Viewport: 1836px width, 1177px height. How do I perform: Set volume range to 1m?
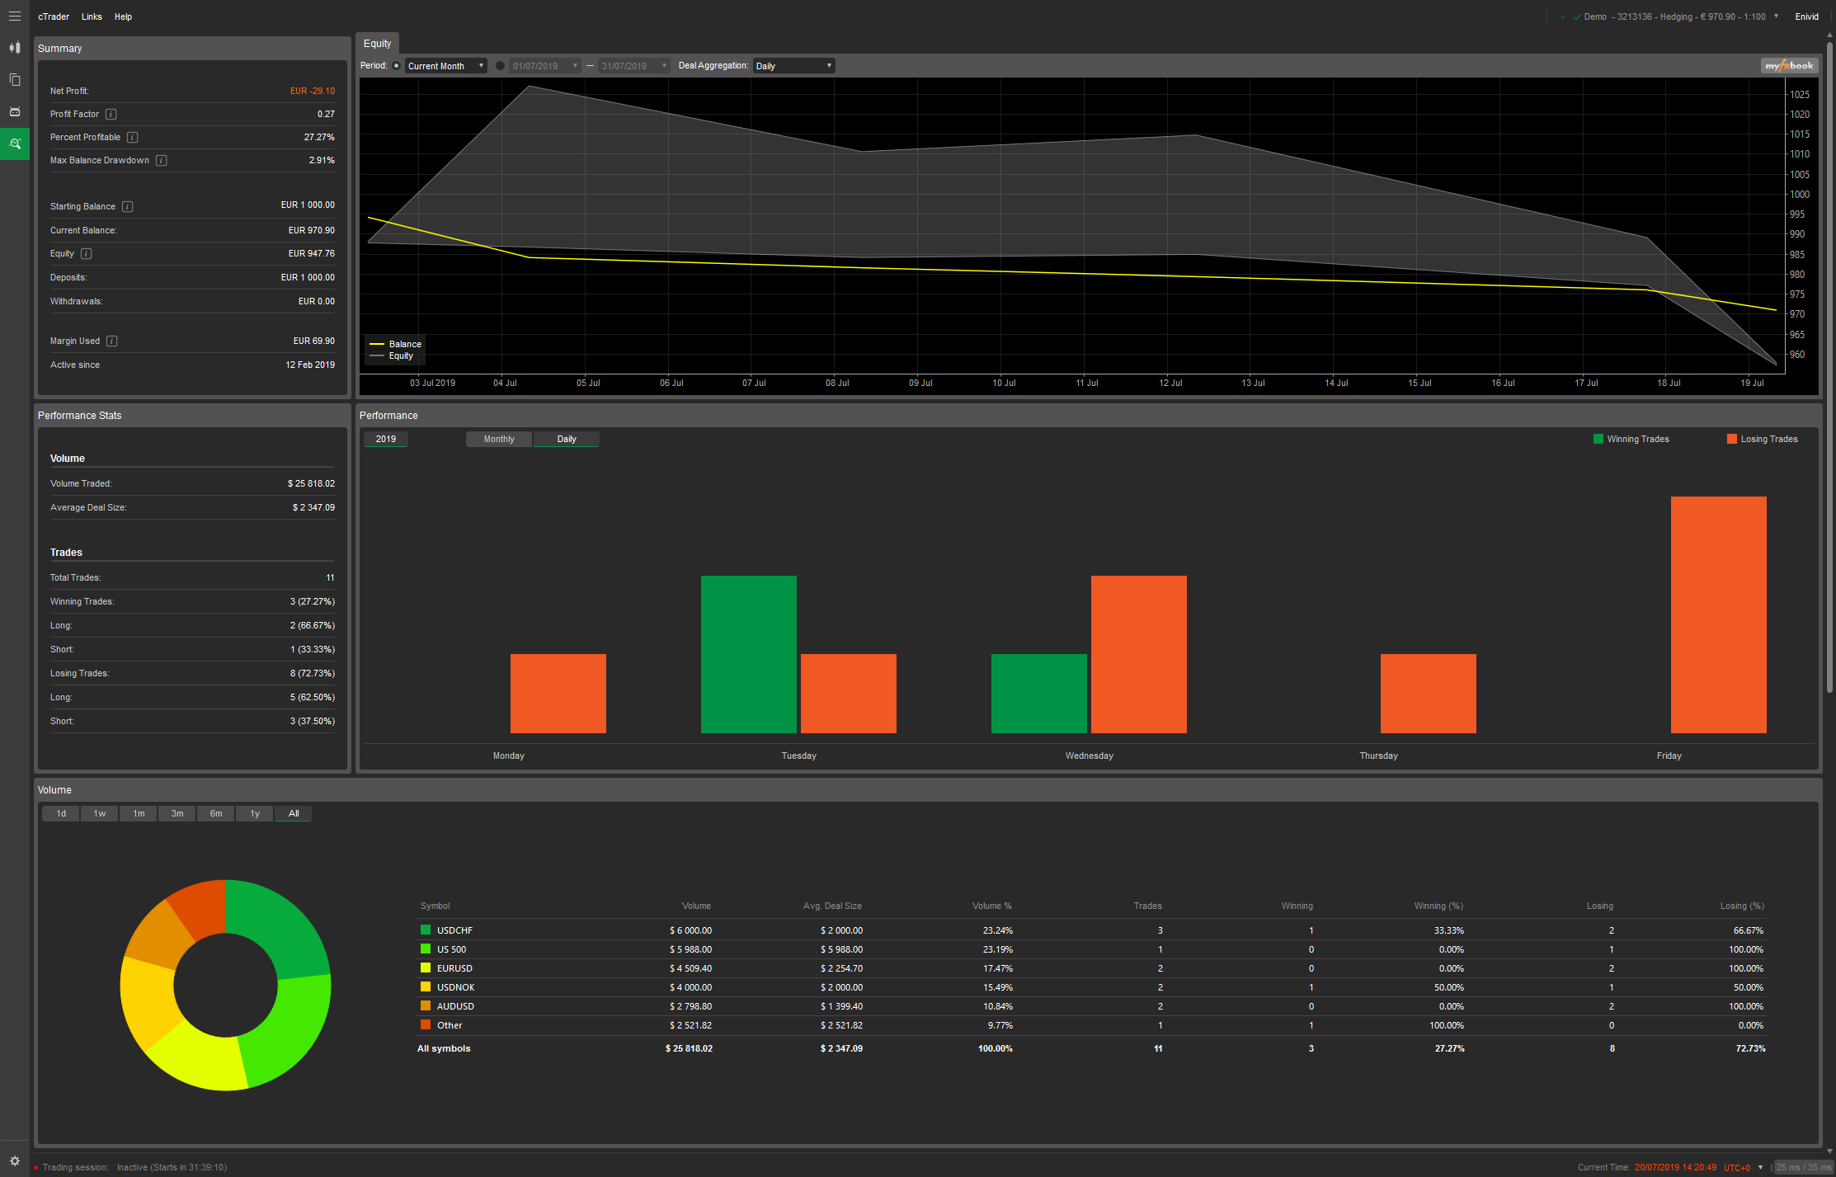pyautogui.click(x=139, y=814)
